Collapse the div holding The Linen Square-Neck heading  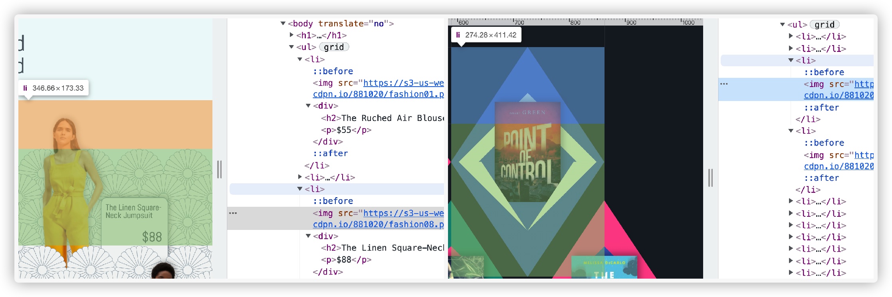coord(308,236)
